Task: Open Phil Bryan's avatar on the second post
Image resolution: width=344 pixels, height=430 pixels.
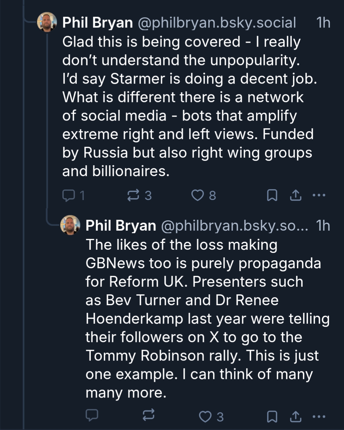Action: [70, 225]
